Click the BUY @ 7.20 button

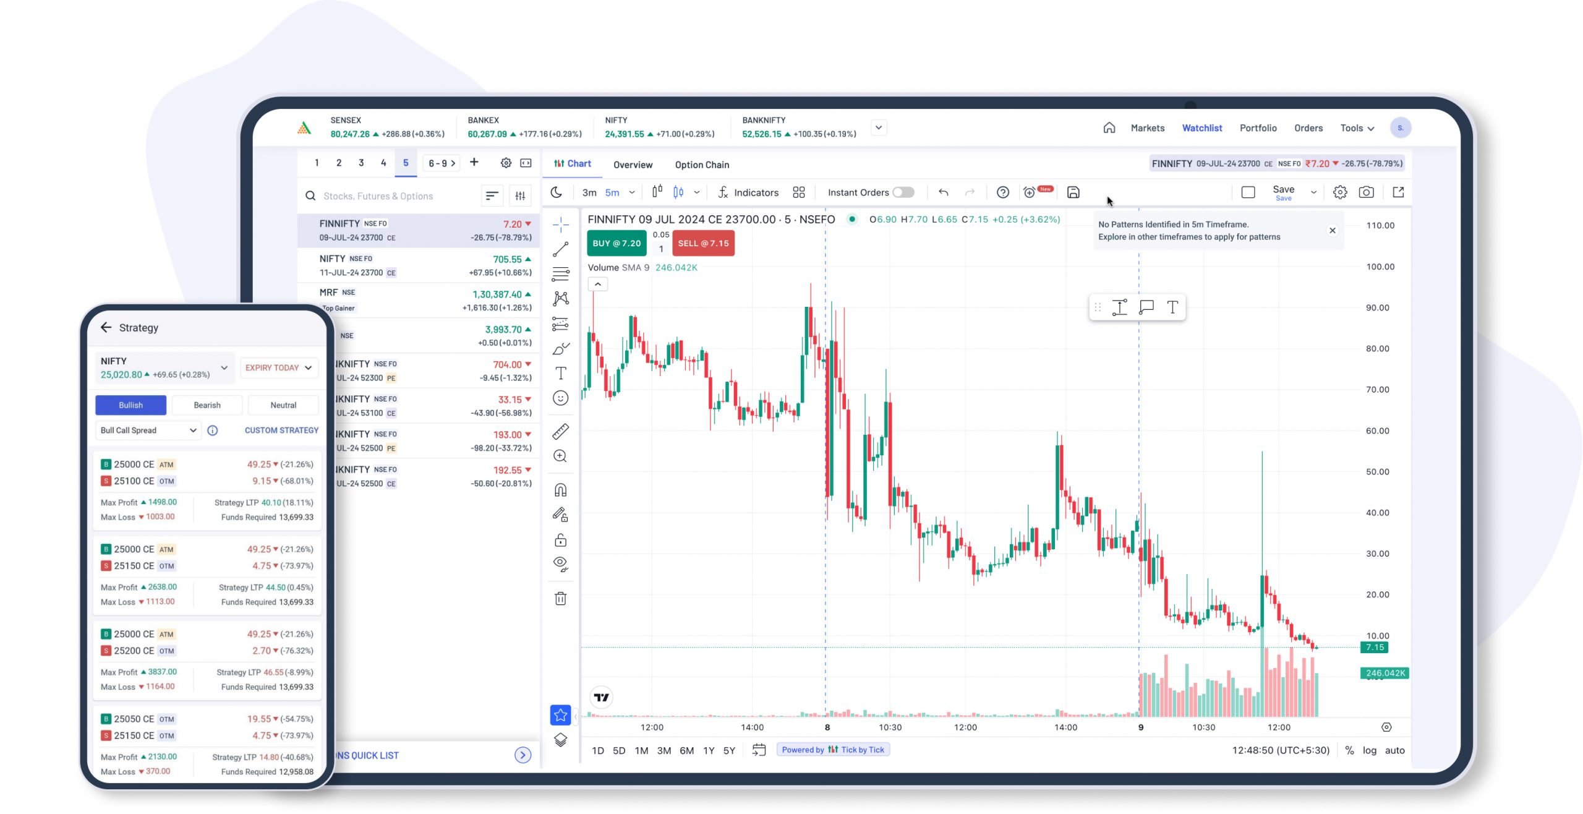point(616,243)
